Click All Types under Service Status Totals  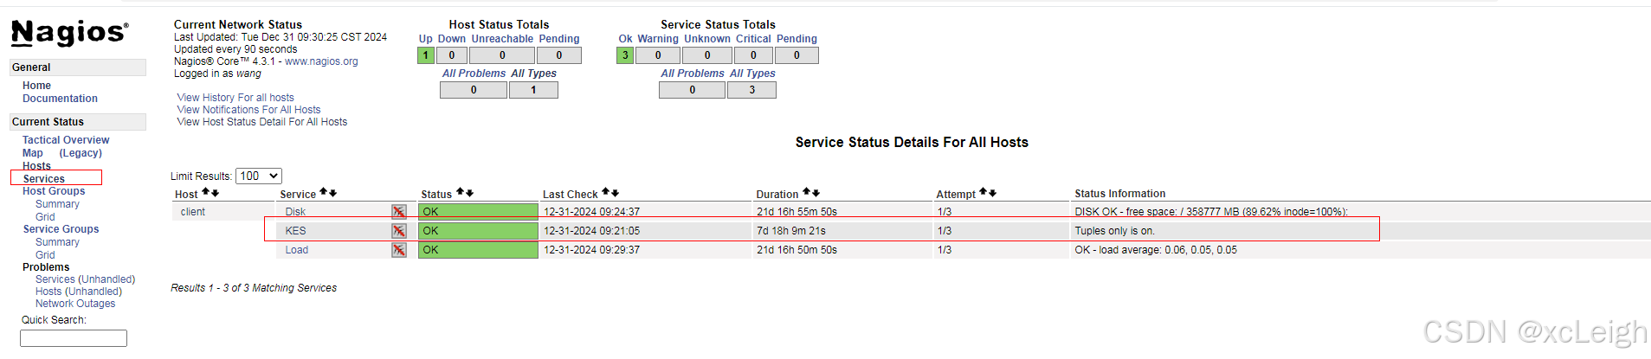point(752,74)
